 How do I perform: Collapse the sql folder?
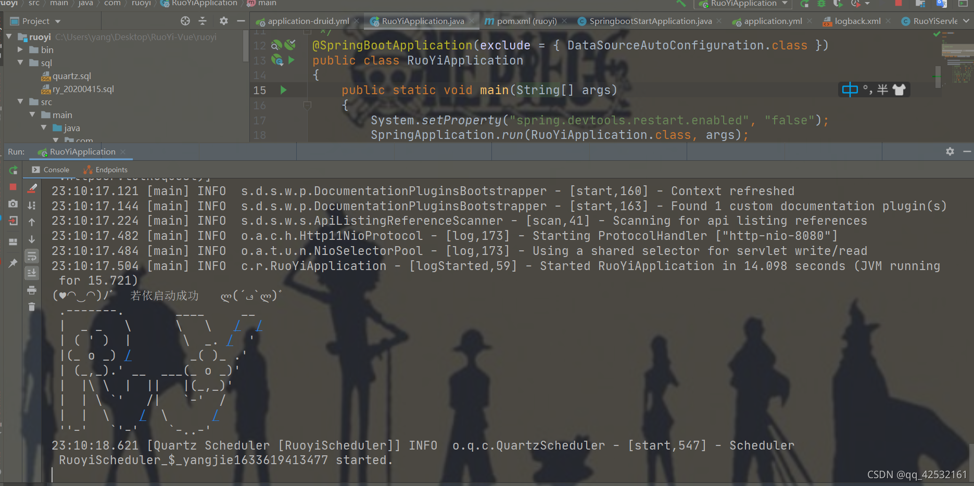tap(20, 62)
